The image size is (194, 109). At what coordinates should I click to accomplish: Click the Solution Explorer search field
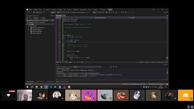40,20
